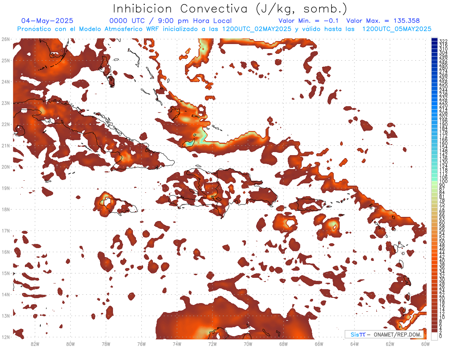The width and height of the screenshot is (452, 349).
Task: Pick the dark blue swatch topping the color bar
Action: pyautogui.click(x=435, y=40)
